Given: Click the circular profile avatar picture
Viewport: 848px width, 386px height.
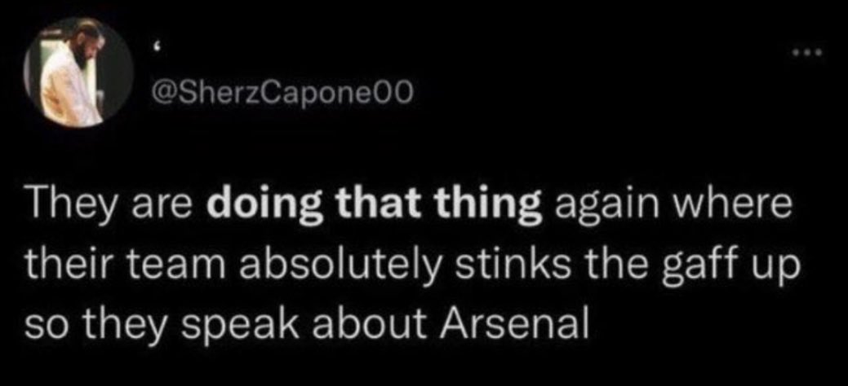Looking at the screenshot, I should (x=79, y=72).
